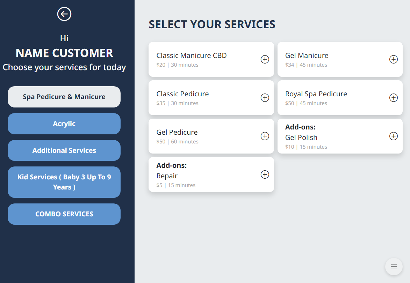Add Gel Pedicure using plus icon
The height and width of the screenshot is (283, 410).
point(265,136)
